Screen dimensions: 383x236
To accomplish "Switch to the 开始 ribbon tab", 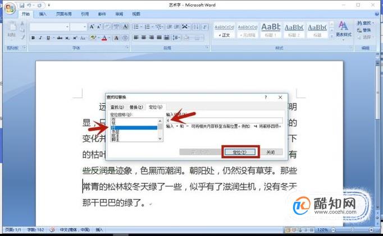I will [26, 14].
